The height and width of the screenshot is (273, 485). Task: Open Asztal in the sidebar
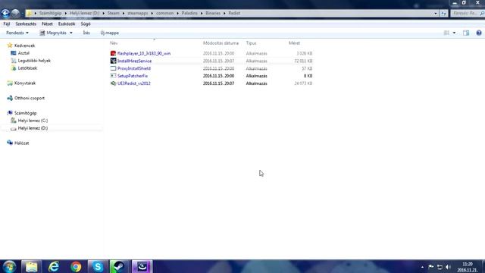click(23, 53)
